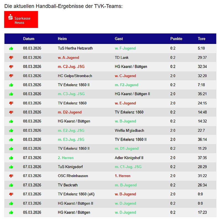Click thumbs-up icon in 2. Herren row
The height and width of the screenshot is (221, 221).
click(11, 158)
